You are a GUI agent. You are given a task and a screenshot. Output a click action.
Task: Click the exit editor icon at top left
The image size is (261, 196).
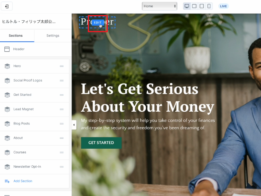[7, 6]
